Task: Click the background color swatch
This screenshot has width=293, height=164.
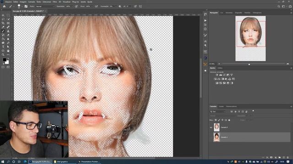Action: 7,62
